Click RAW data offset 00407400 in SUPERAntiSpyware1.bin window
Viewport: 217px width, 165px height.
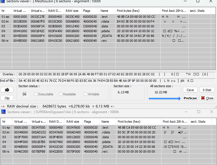(x=56, y=142)
